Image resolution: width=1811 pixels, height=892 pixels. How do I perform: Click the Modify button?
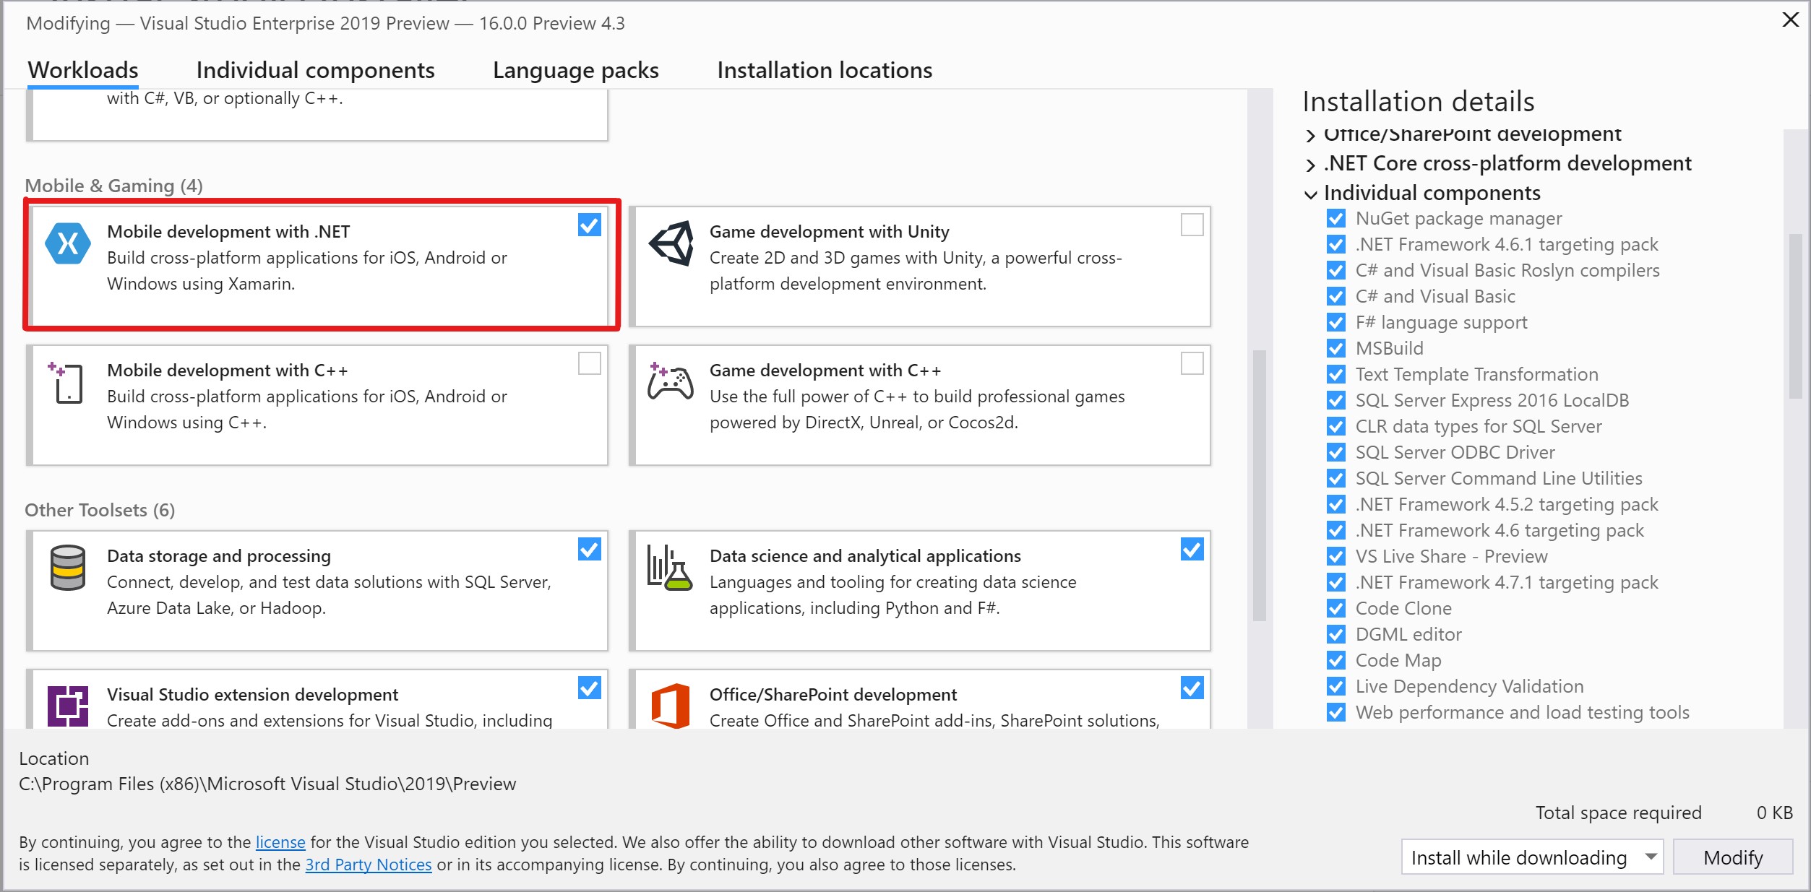(1733, 857)
